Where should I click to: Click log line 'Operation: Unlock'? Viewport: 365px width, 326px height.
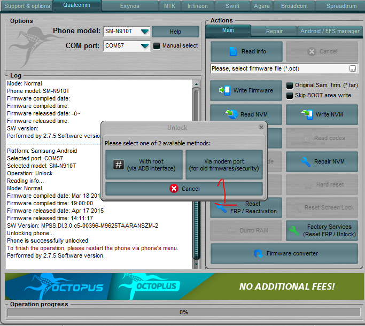30,173
